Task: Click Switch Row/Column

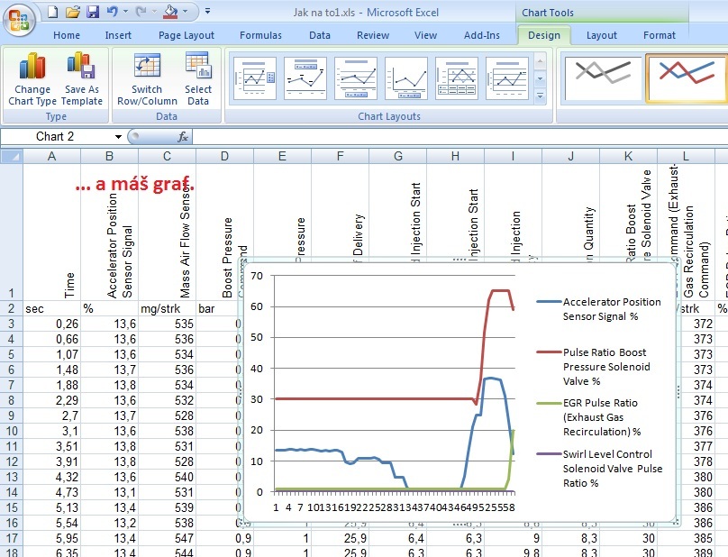Action: 147,79
